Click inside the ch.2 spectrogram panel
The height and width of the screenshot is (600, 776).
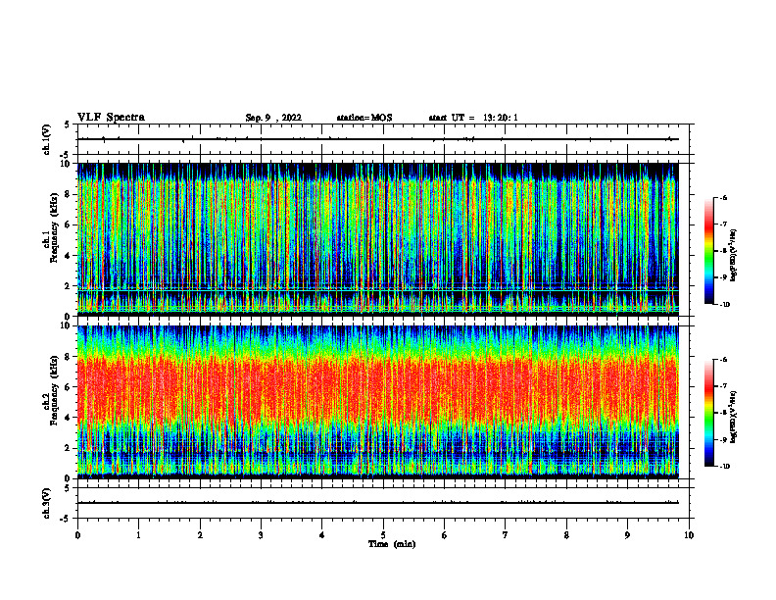pyautogui.click(x=378, y=402)
